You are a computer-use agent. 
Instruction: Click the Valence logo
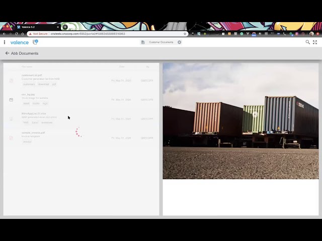20,42
